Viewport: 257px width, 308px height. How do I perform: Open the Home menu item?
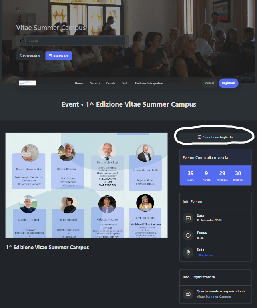(x=79, y=83)
